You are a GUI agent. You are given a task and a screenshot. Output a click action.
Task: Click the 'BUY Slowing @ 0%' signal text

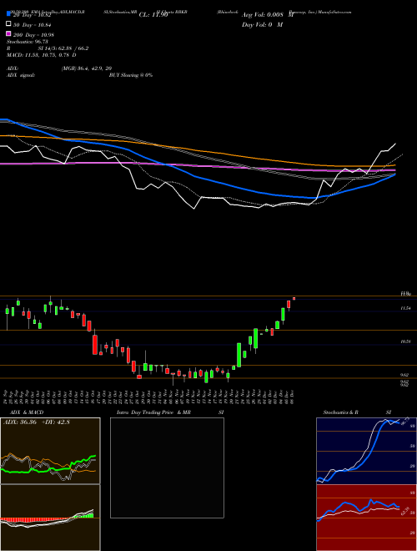[x=131, y=75]
